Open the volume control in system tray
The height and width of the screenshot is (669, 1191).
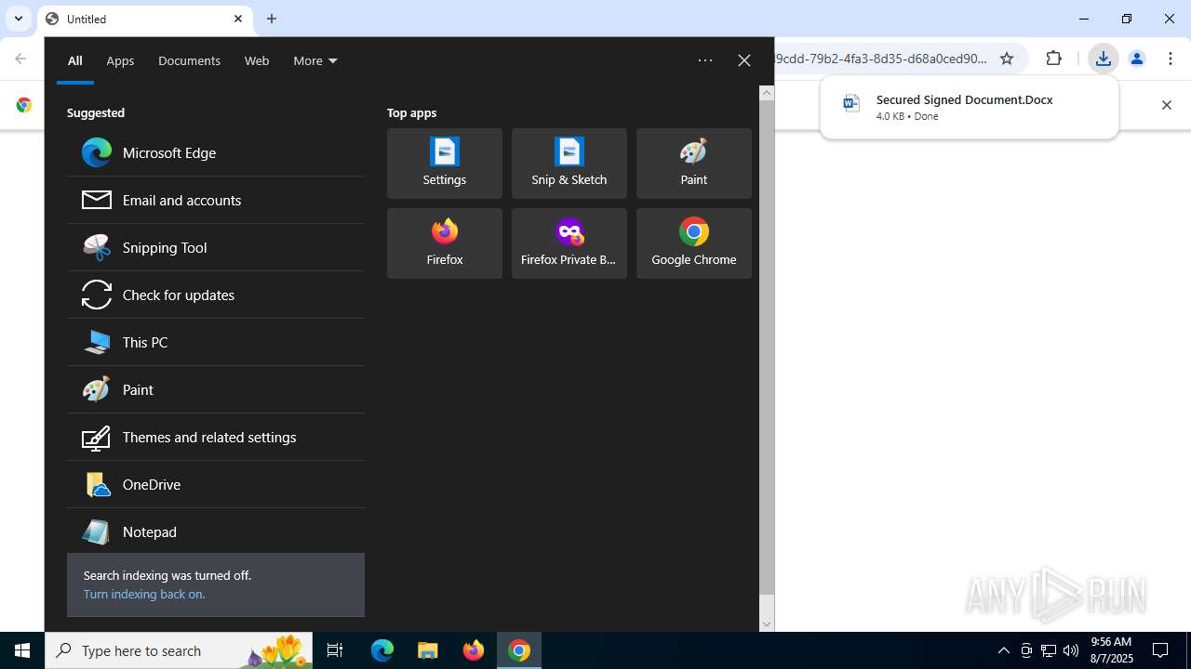pyautogui.click(x=1071, y=650)
